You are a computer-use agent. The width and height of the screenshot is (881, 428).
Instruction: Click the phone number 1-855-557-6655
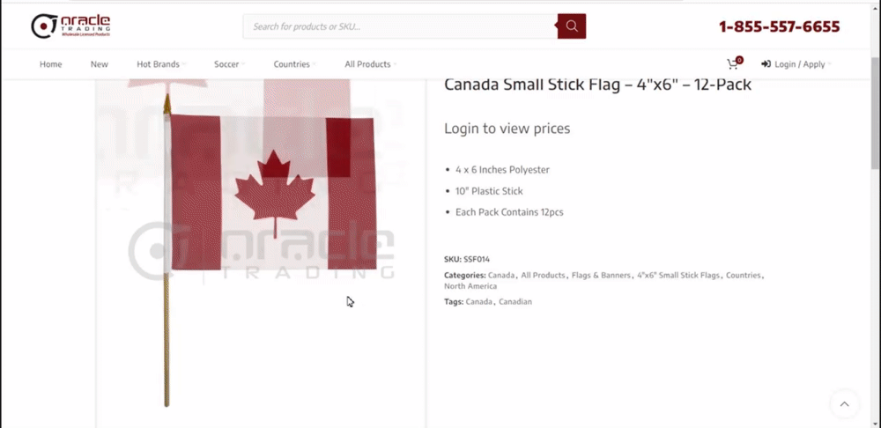click(779, 26)
